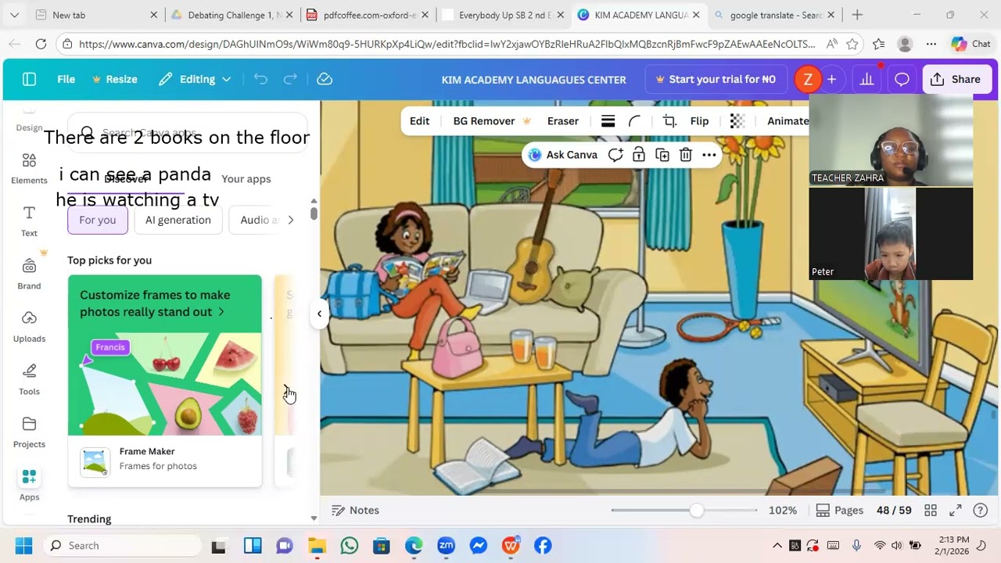Viewport: 1001px width, 563px height.
Task: Open the 102% zoom level menu
Action: pyautogui.click(x=782, y=511)
